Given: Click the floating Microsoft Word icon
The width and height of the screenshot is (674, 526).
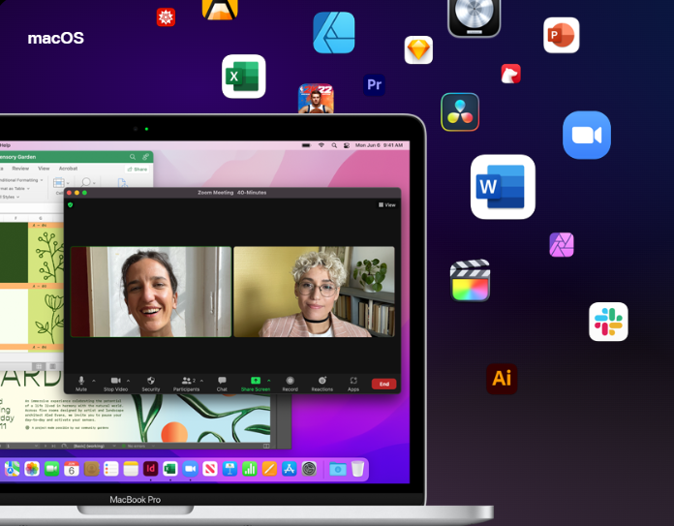Looking at the screenshot, I should [x=503, y=187].
